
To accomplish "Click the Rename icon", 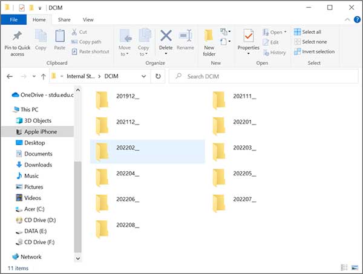I will coord(185,36).
